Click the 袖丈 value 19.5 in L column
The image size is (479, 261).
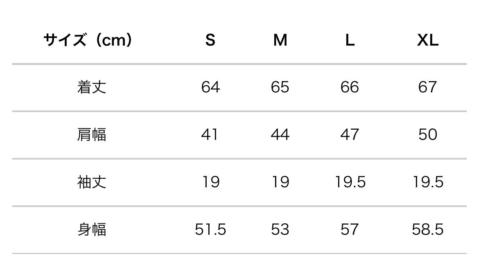(350, 182)
